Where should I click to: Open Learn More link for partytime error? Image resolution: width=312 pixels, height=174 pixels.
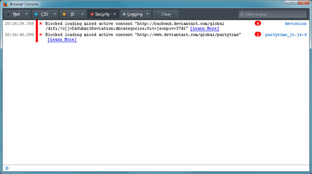tap(62, 40)
